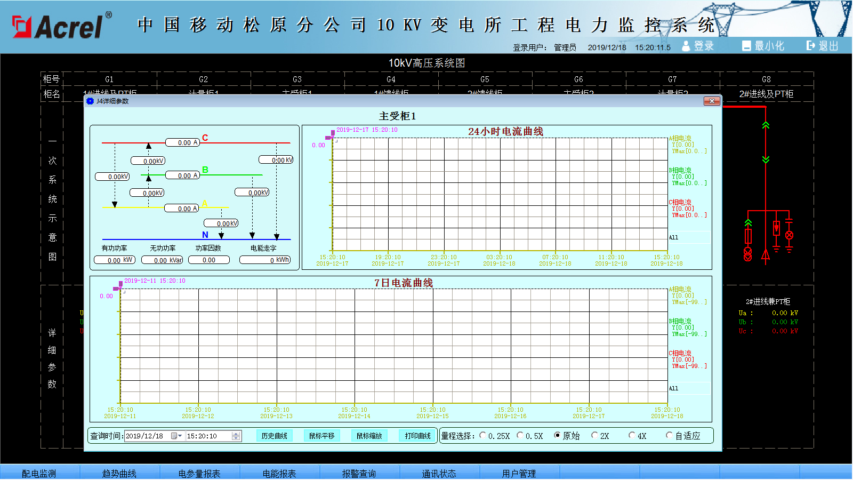Screen dimensions: 853x480
Task: Click the 有功功率 value 0.00 kW
Action: point(115,260)
